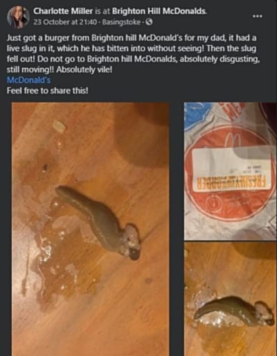This screenshot has width=277, height=356.
Task: Open the three-dot post options menu
Action: click(258, 16)
